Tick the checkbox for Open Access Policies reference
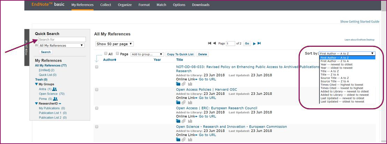The image size is (387, 144). [x=97, y=90]
